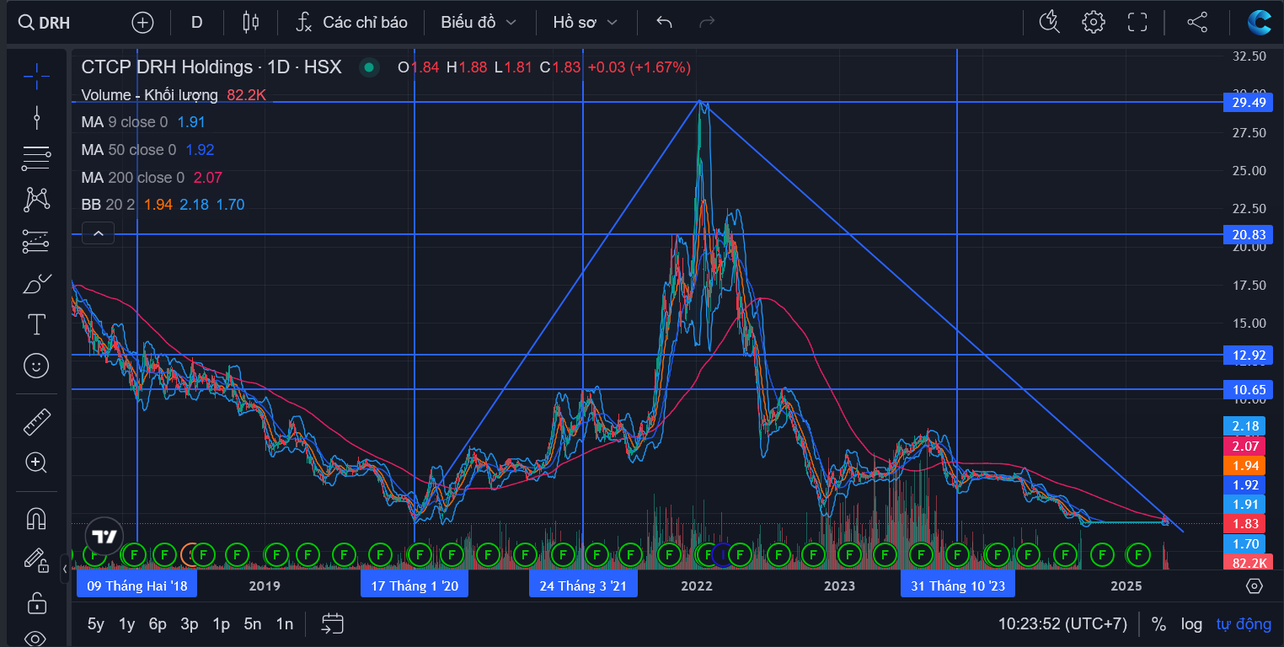Click the market status dot beside HSX

pos(368,67)
